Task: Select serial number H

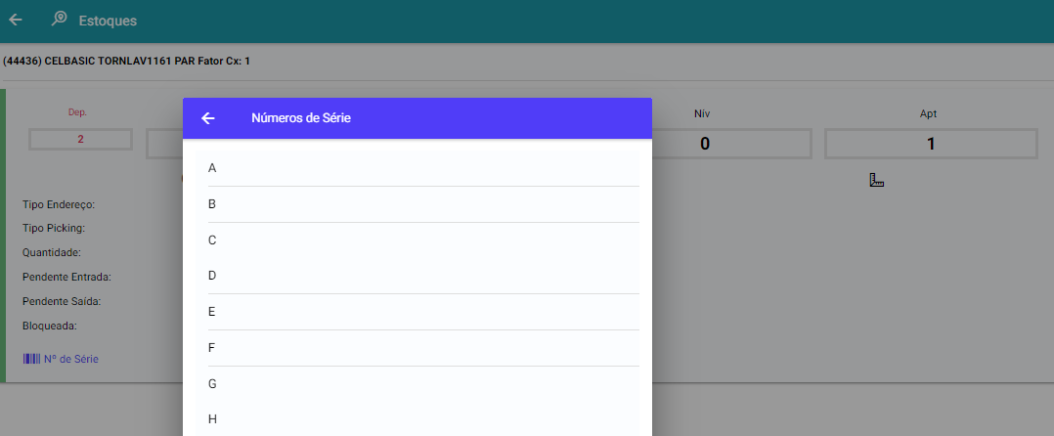Action: (423, 419)
